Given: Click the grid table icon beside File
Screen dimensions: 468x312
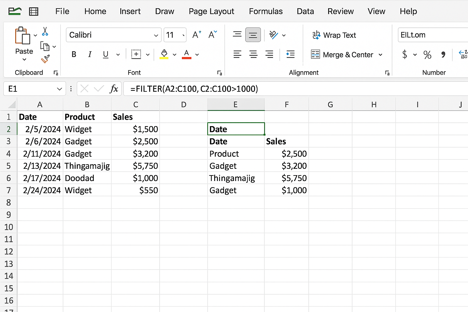Looking at the screenshot, I should [x=34, y=12].
